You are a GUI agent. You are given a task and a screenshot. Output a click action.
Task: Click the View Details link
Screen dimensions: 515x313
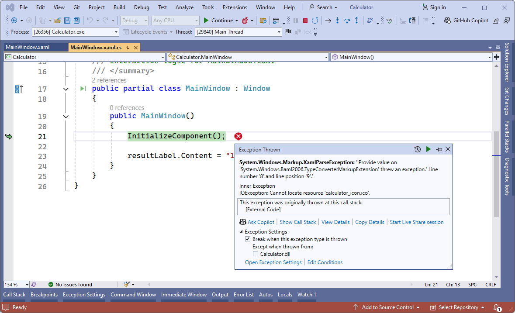click(x=335, y=222)
